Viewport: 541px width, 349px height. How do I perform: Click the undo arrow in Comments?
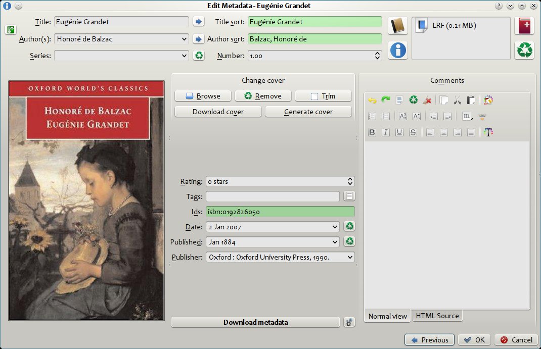coord(372,100)
